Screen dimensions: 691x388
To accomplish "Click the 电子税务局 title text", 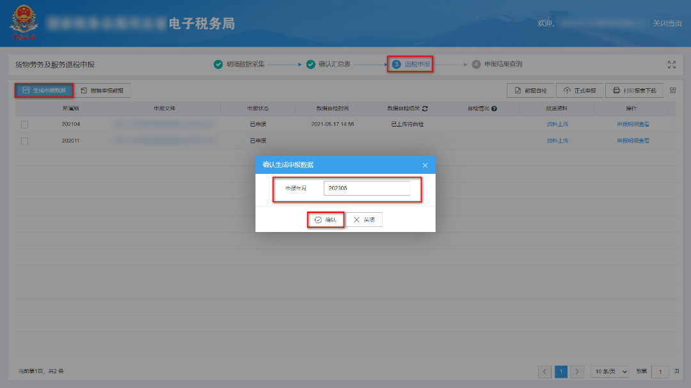I will point(202,24).
